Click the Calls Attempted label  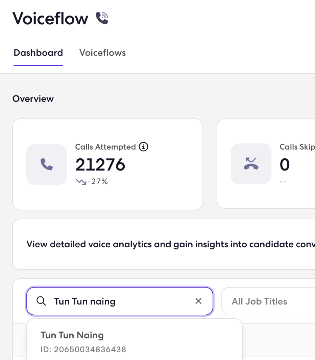105,147
